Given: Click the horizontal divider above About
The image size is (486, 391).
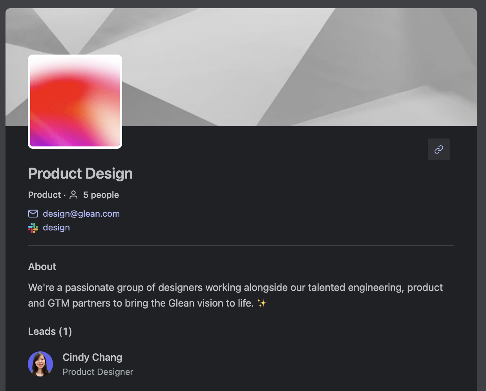Looking at the screenshot, I should (241, 246).
